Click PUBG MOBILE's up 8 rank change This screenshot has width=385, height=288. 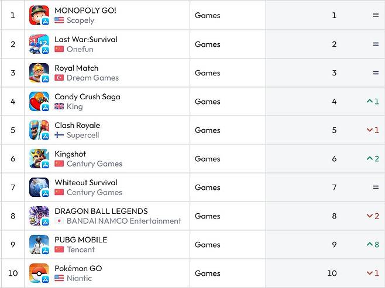point(373,245)
